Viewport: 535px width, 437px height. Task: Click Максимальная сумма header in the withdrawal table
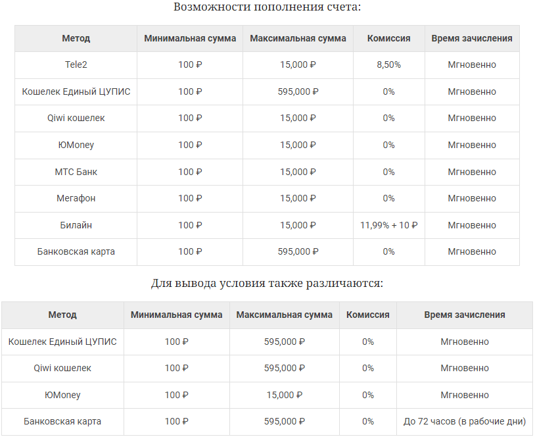[285, 315]
